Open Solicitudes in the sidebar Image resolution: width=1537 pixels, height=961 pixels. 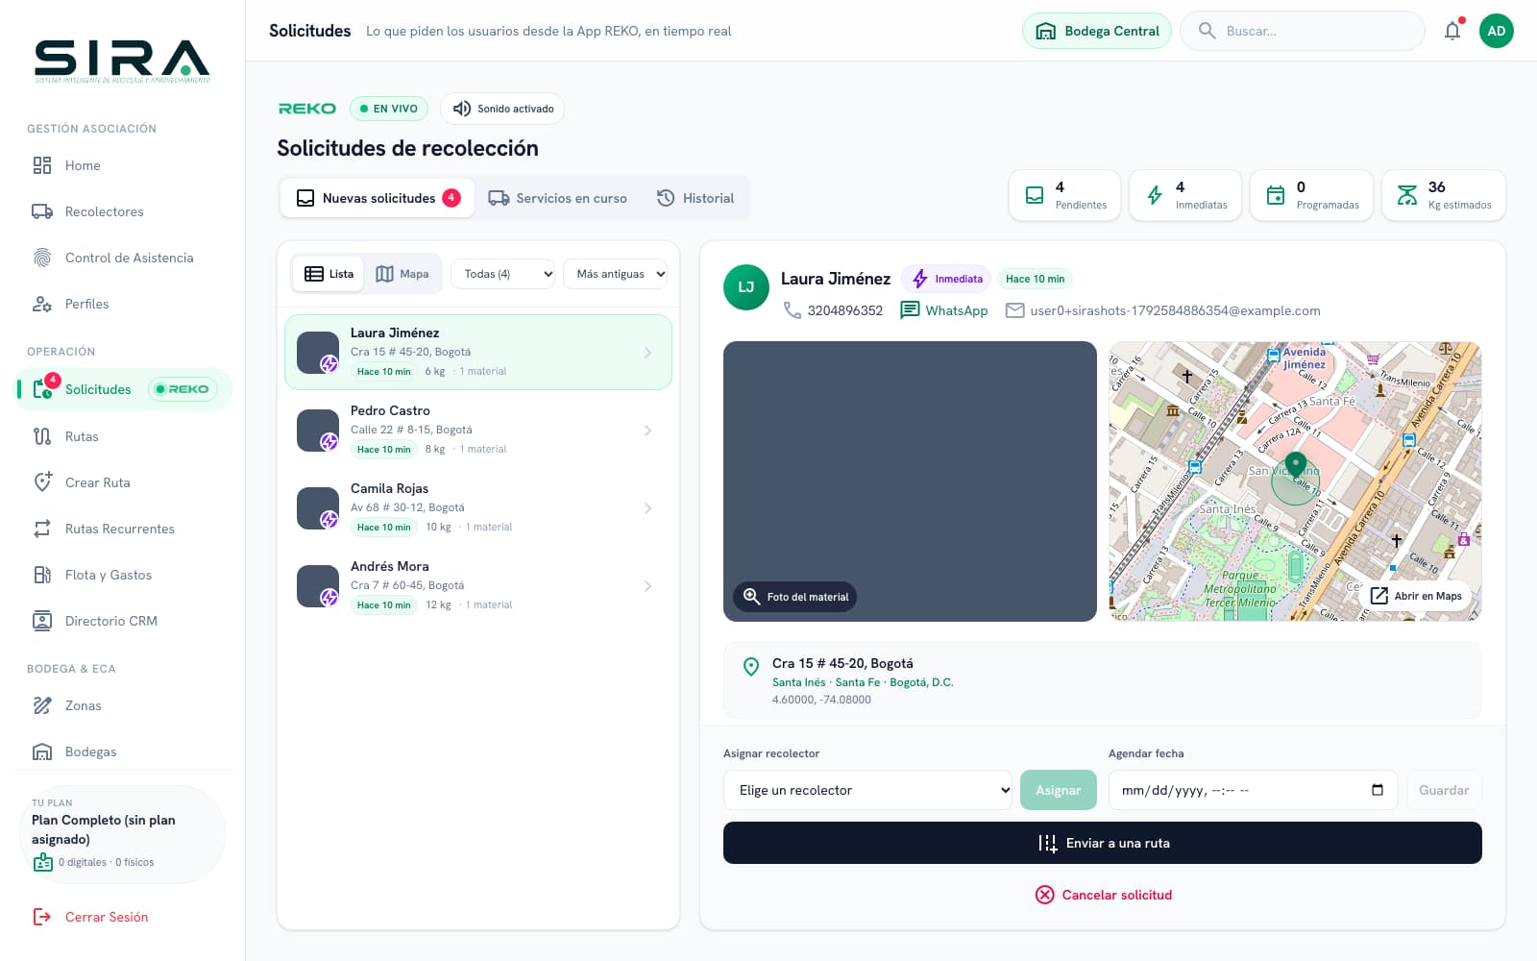click(123, 389)
